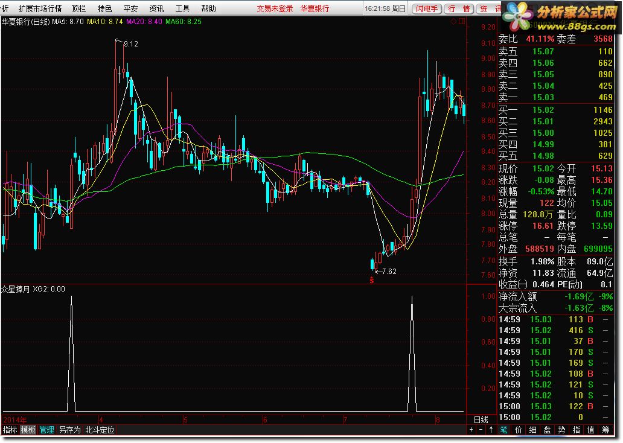Click the minus zoom-out icon in bottom bar
Viewport: 623px width, 443px height.
point(481,430)
